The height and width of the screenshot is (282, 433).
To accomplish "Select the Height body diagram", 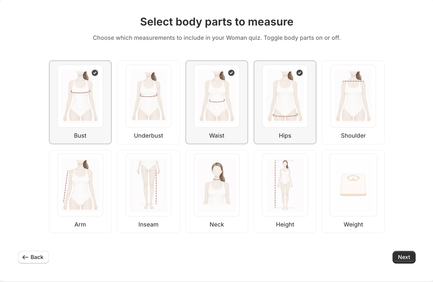I will [285, 185].
